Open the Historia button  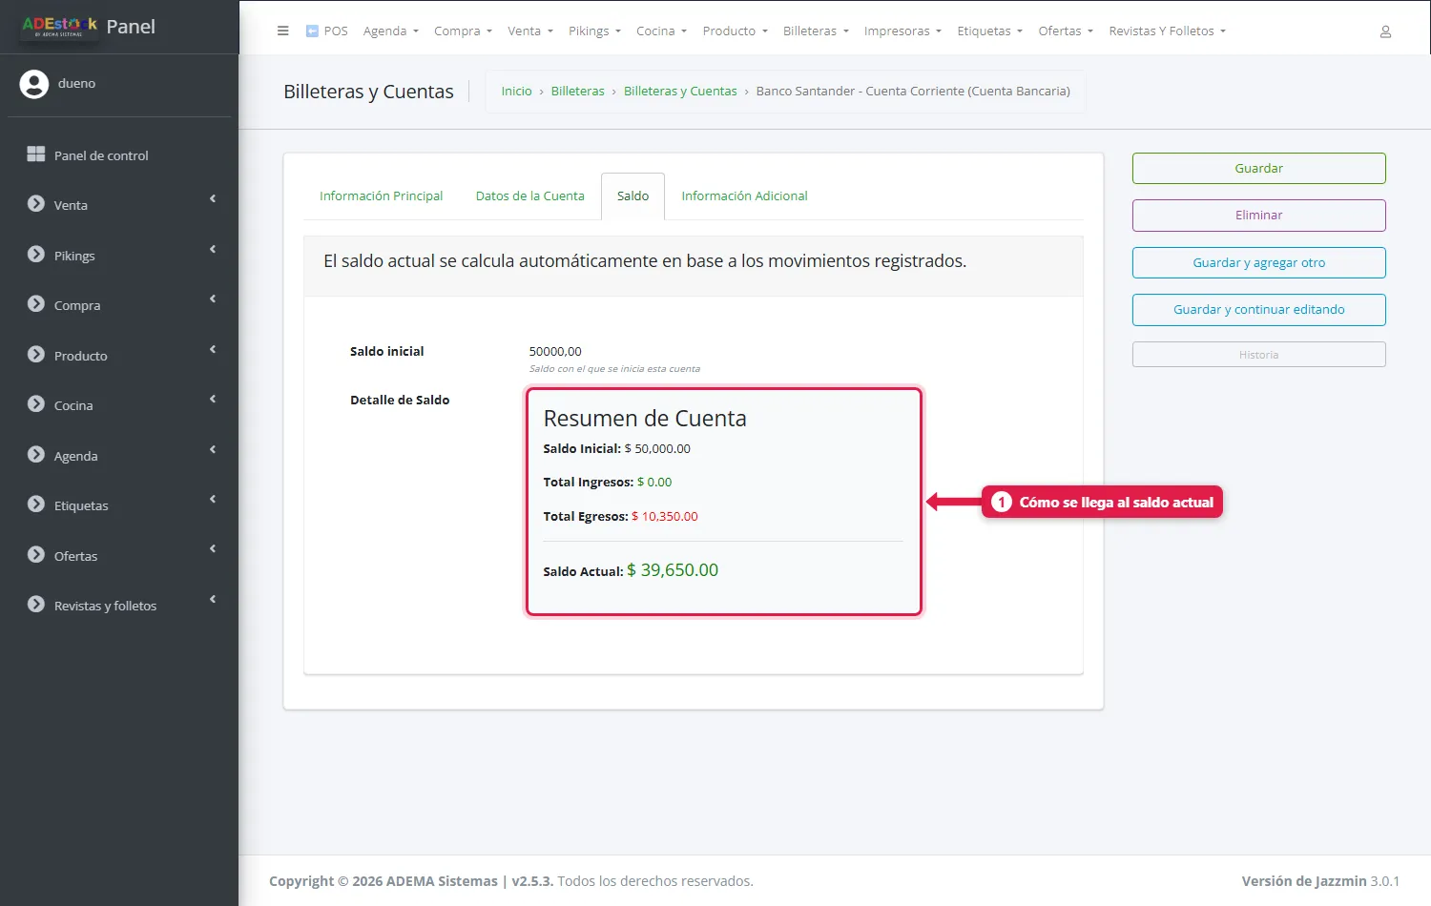1258,355
